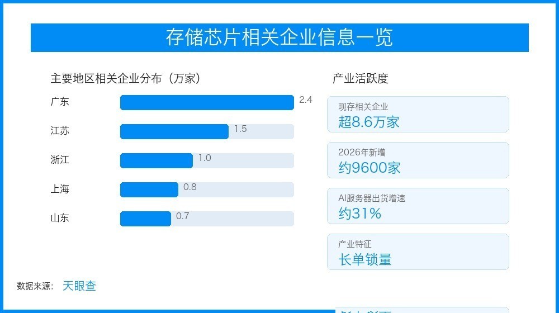Open the 现存相关企业 card
Viewport: 559px width, 313px height.
[x=418, y=115]
